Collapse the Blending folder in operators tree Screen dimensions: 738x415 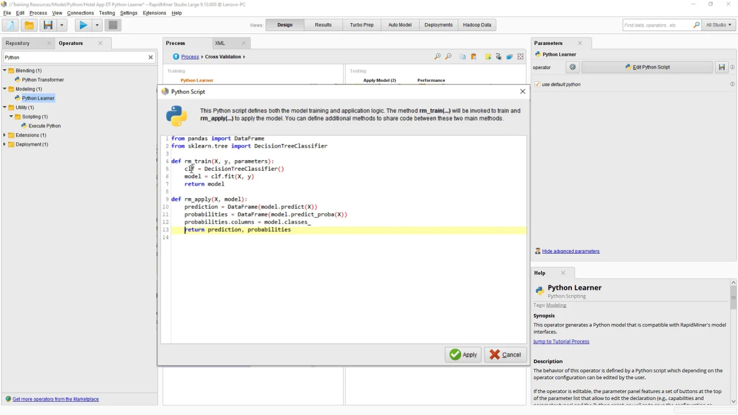click(x=5, y=70)
